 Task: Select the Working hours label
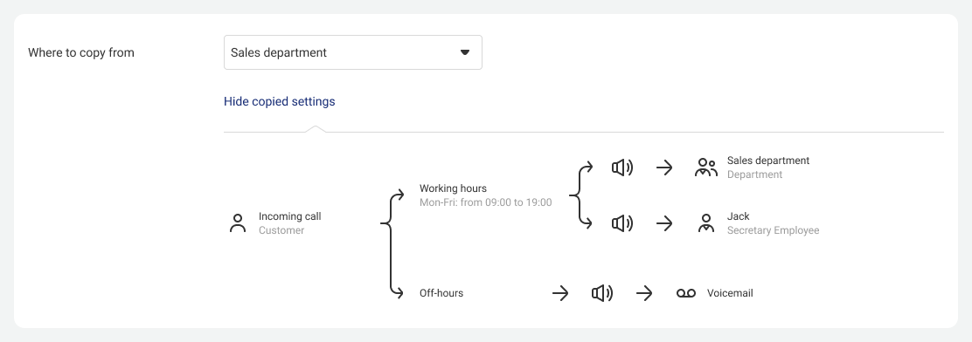453,188
